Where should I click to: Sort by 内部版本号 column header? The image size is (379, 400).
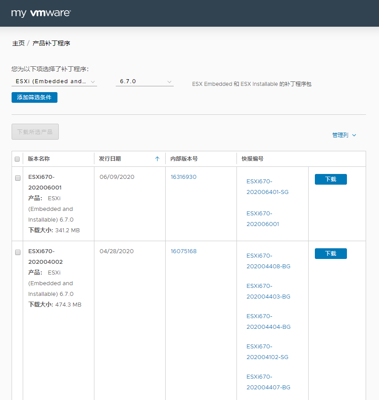pos(184,159)
